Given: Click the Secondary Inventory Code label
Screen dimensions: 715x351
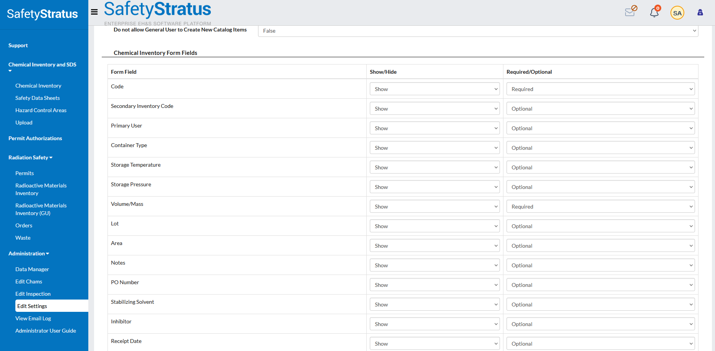Looking at the screenshot, I should (142, 106).
